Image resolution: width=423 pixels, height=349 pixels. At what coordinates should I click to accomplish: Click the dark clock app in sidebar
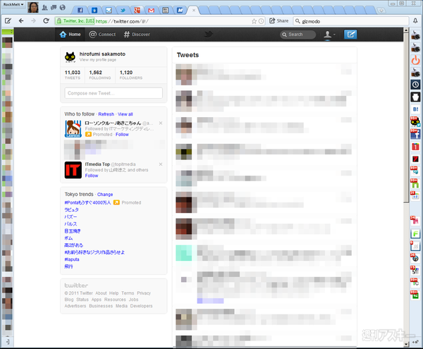click(415, 85)
